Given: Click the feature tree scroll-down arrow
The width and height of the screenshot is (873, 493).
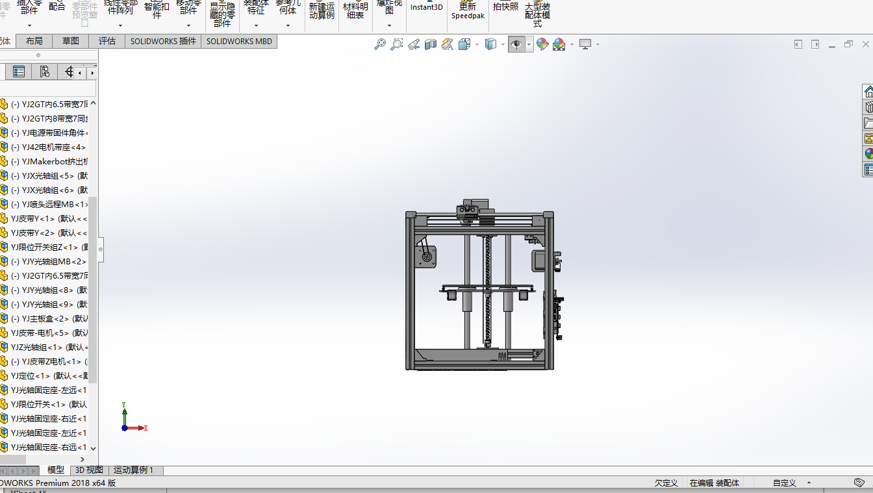Looking at the screenshot, I should [x=93, y=448].
